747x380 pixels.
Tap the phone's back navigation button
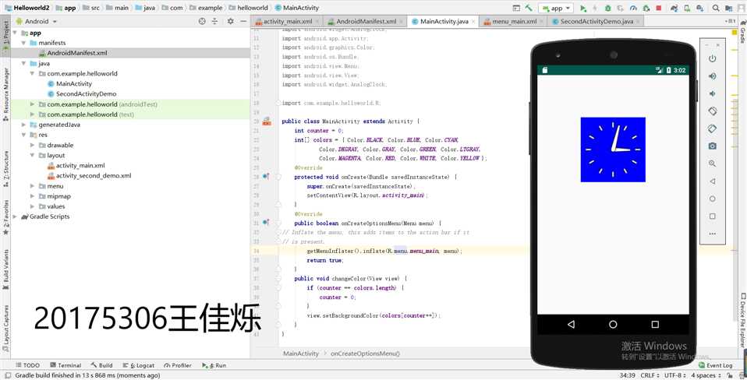[571, 325]
